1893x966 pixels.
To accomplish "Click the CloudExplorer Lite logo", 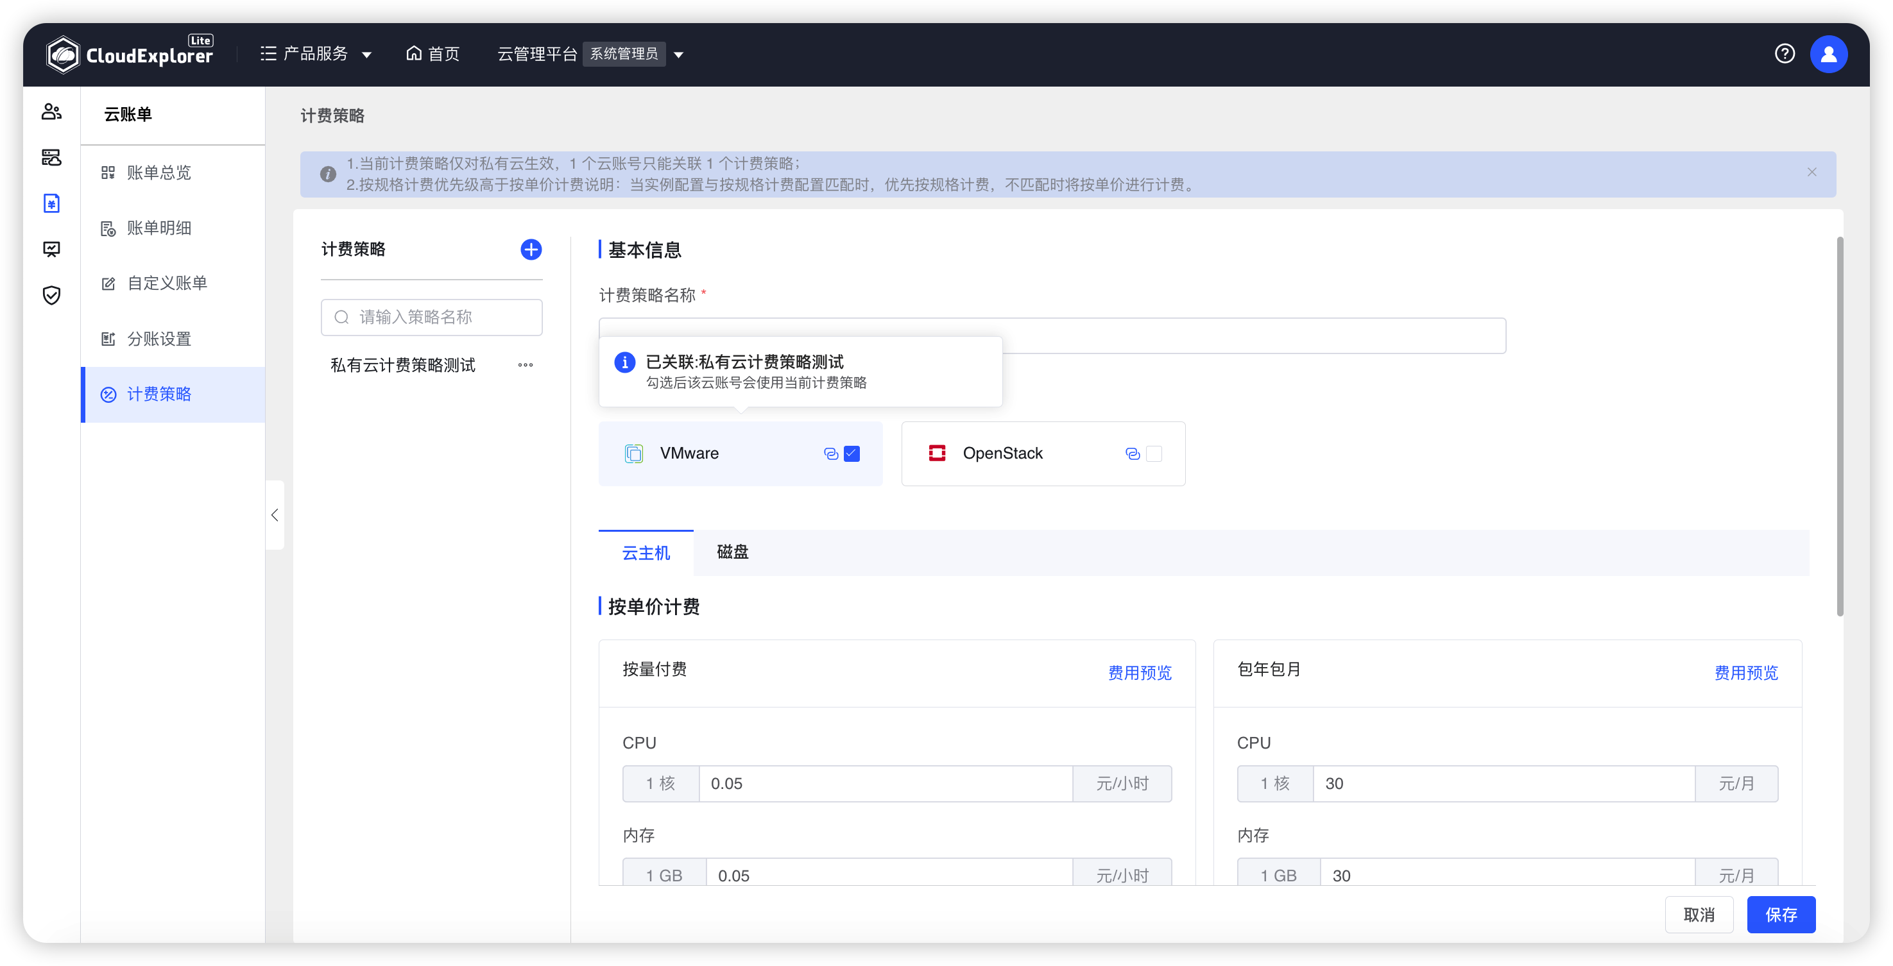I will (x=130, y=54).
